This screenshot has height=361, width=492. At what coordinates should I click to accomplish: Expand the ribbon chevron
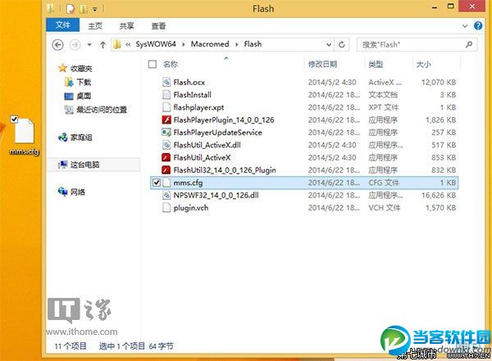(465, 26)
